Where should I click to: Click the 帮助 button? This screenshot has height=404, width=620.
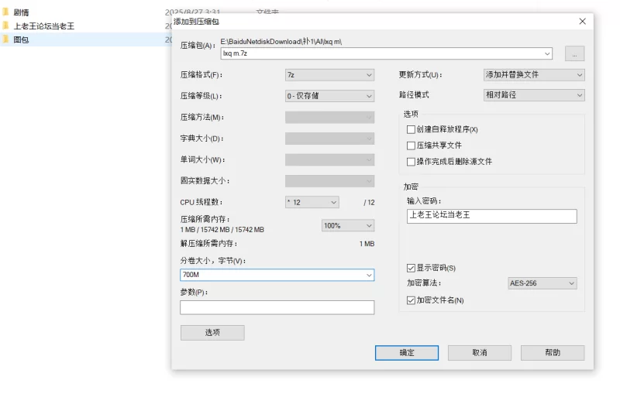pyautogui.click(x=553, y=353)
